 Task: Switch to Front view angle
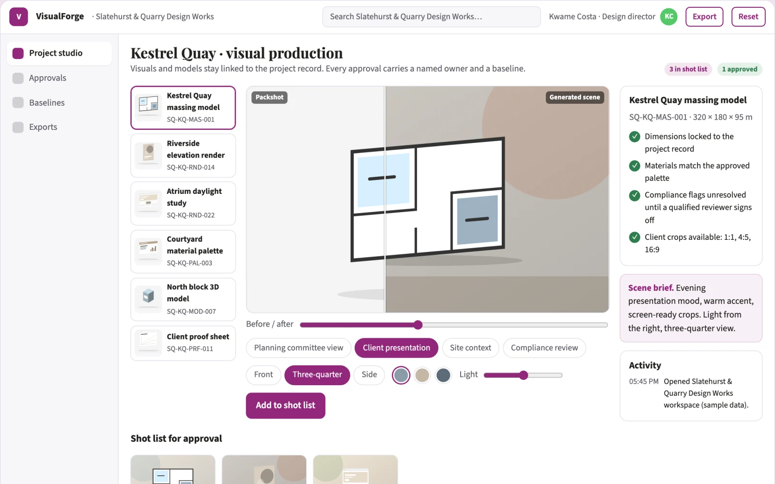point(263,375)
